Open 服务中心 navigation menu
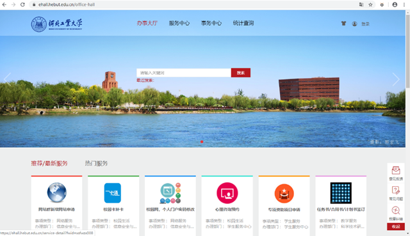Viewport: 410px width, 236px height. coord(179,23)
